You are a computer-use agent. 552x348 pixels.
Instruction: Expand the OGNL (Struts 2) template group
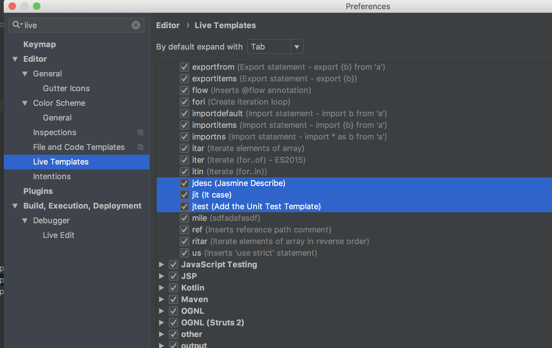162,323
